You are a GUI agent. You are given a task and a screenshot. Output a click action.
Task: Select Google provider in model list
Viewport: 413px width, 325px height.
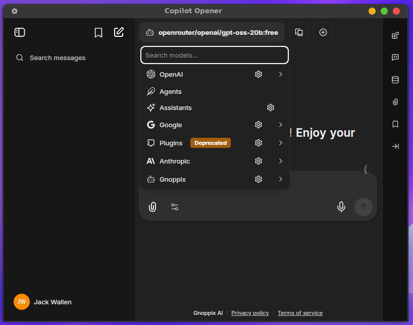tap(215, 125)
